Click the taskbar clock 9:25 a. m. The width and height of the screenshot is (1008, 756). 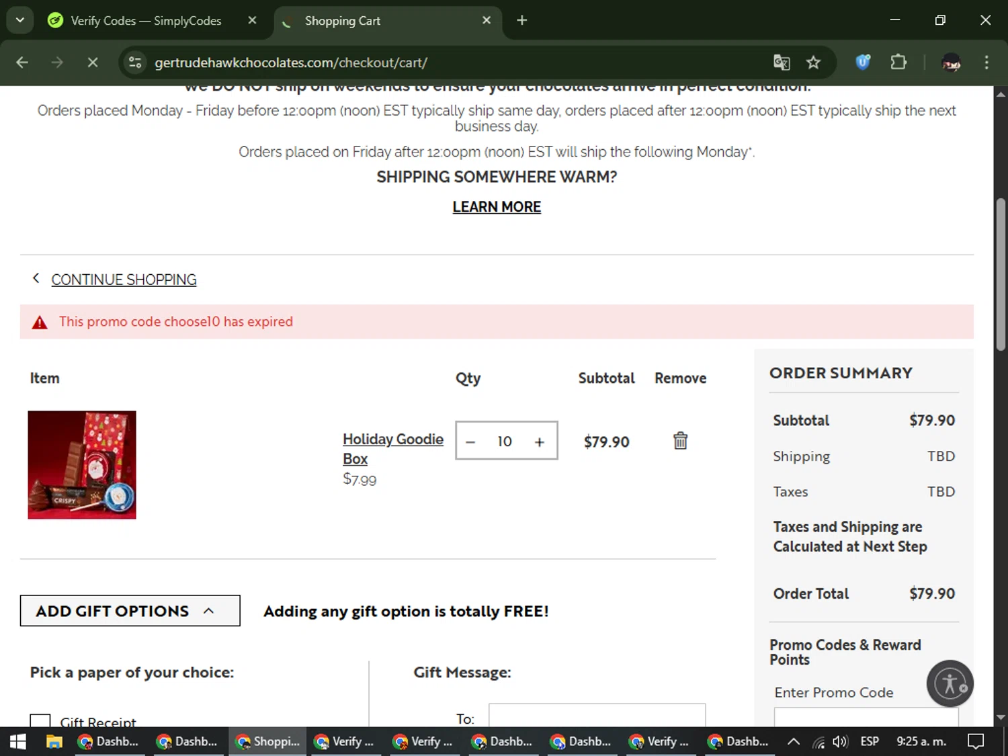pyautogui.click(x=921, y=741)
